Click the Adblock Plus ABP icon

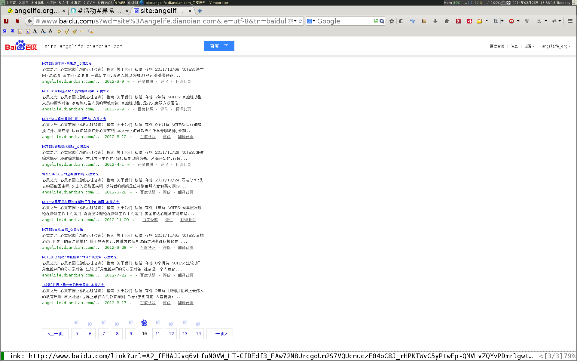(511, 21)
